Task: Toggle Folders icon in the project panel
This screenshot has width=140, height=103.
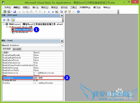Action: 13,20
